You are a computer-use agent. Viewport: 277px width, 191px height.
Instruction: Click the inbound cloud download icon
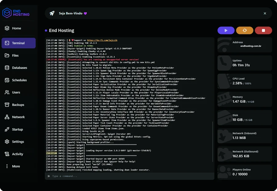(224, 136)
